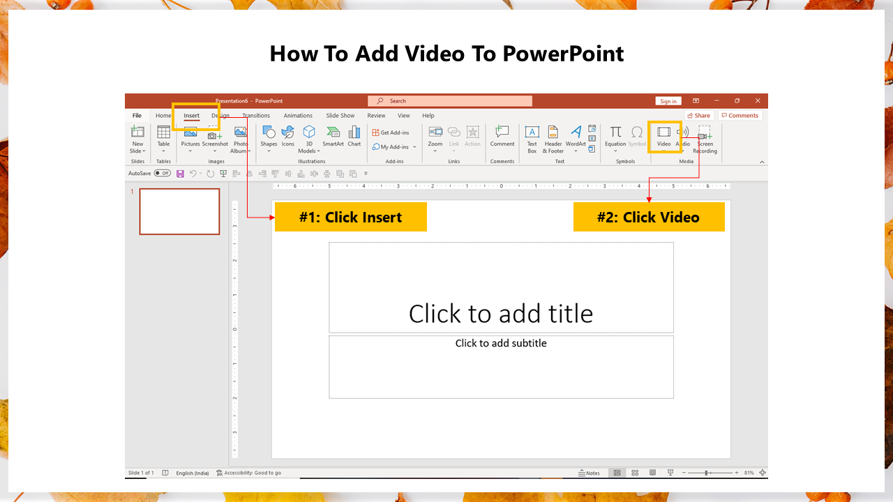Screen dimensions: 893x502
Task: Click the Undo arrow icon
Action: (x=193, y=174)
